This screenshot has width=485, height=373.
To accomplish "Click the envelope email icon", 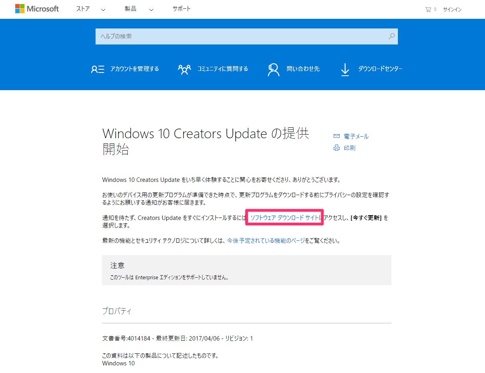I will [x=336, y=136].
